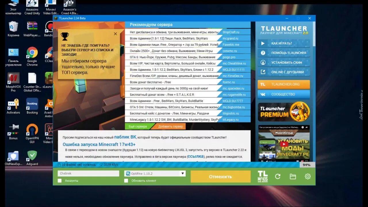Open Bonus desktop icon
The image size is (368, 207).
click(x=14, y=132)
